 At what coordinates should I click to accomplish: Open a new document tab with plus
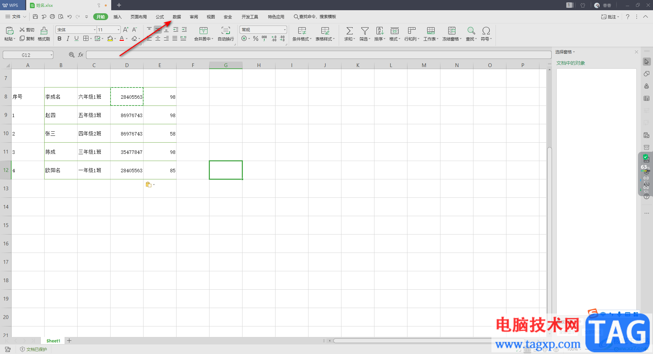coord(119,5)
